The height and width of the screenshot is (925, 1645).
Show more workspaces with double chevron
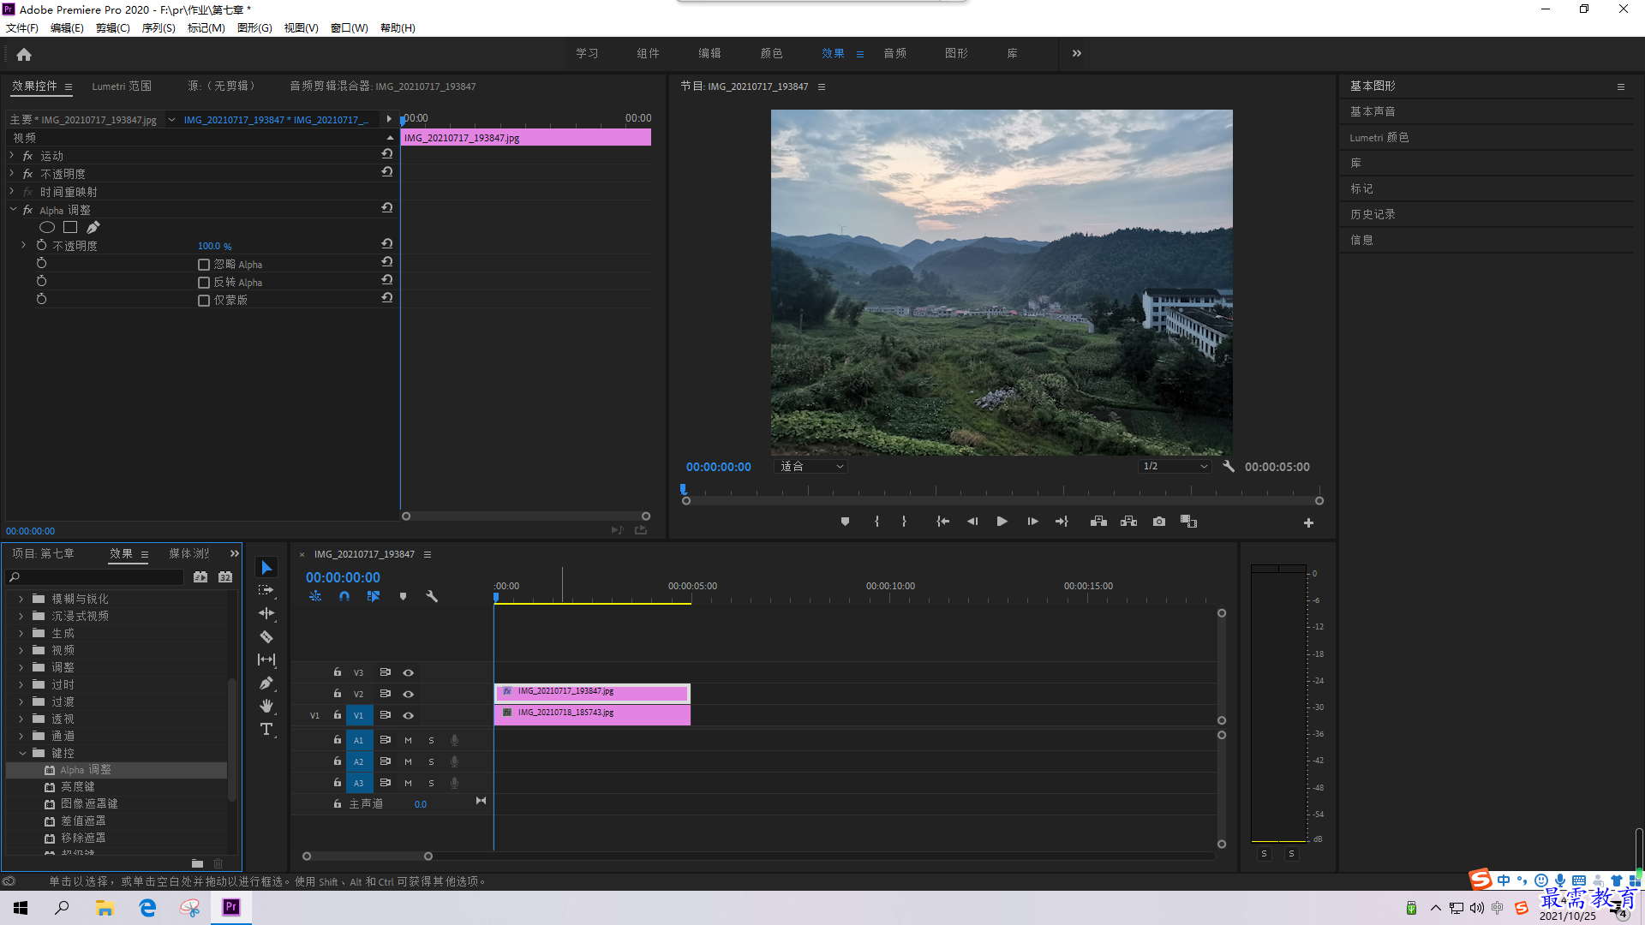point(1077,53)
